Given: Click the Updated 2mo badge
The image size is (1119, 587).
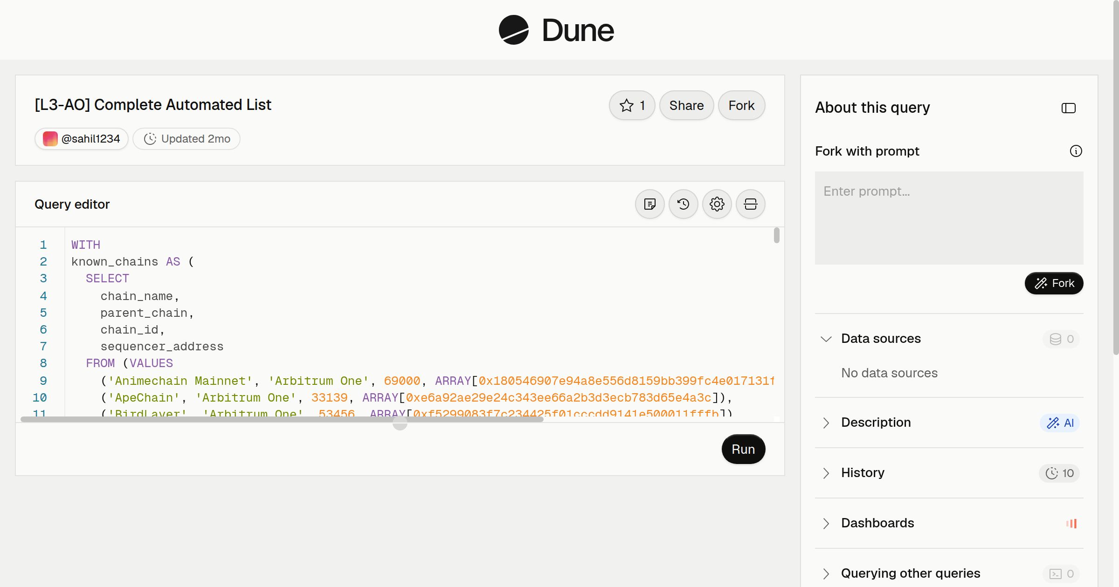Looking at the screenshot, I should point(186,139).
